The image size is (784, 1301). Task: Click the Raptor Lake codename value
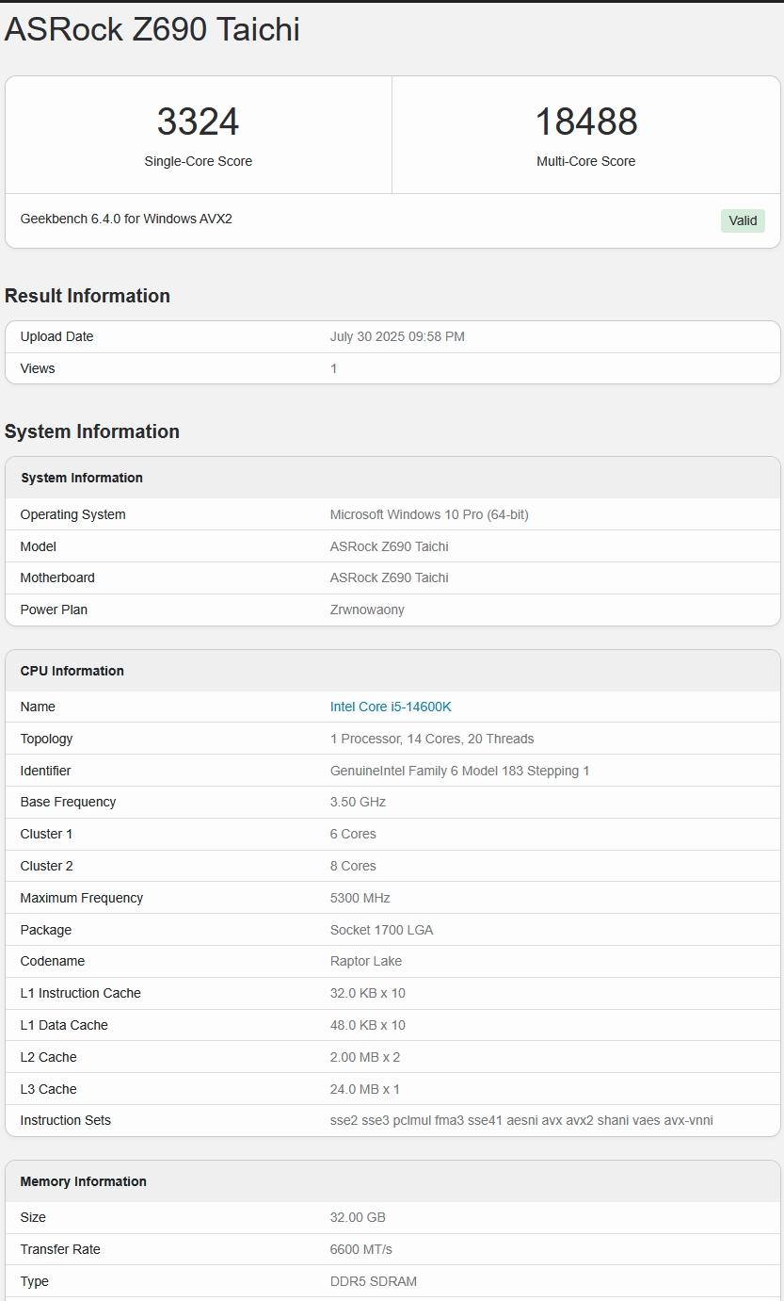366,961
